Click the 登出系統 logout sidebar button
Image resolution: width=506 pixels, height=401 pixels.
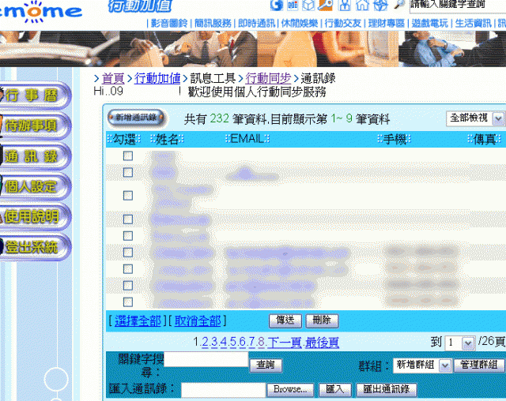tap(35, 247)
